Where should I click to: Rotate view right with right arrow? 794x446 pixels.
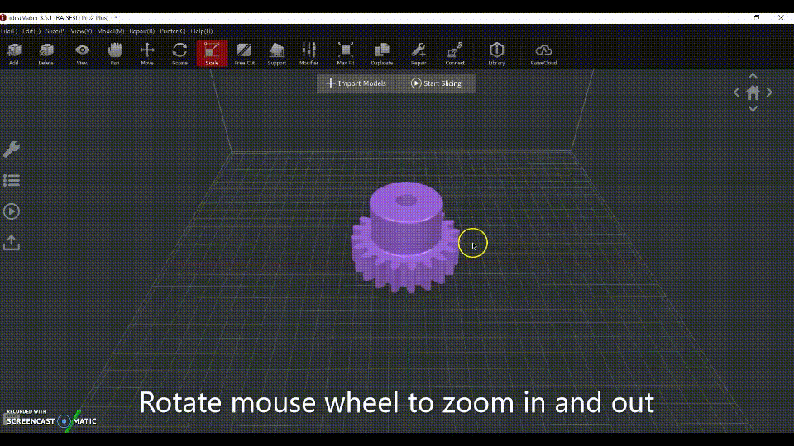click(769, 93)
